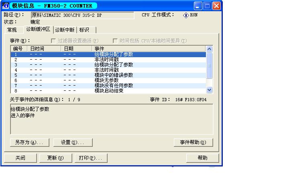289x180 pixels.
Task: Click the 路径 path input field
Action: (83, 15)
